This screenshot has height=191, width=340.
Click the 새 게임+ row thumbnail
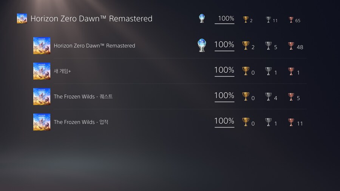pos(42,71)
